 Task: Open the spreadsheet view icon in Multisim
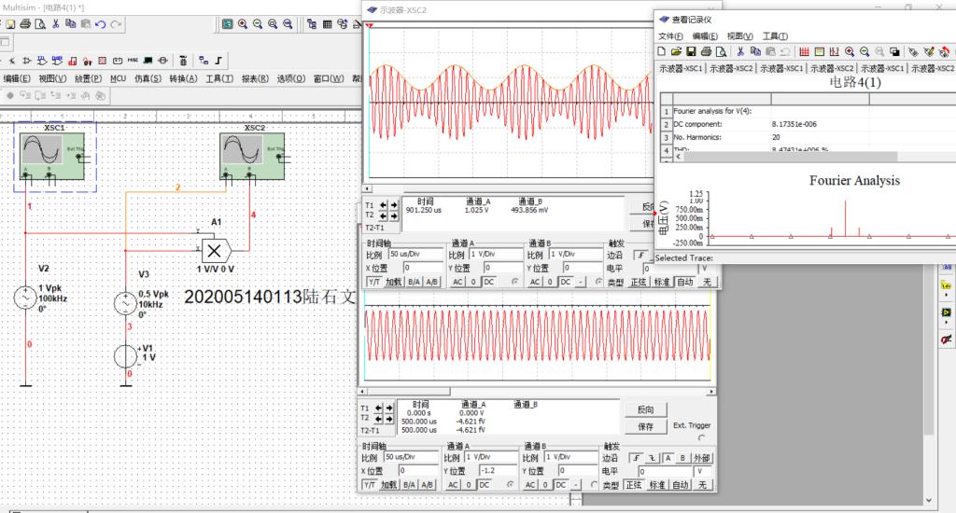coord(328,23)
